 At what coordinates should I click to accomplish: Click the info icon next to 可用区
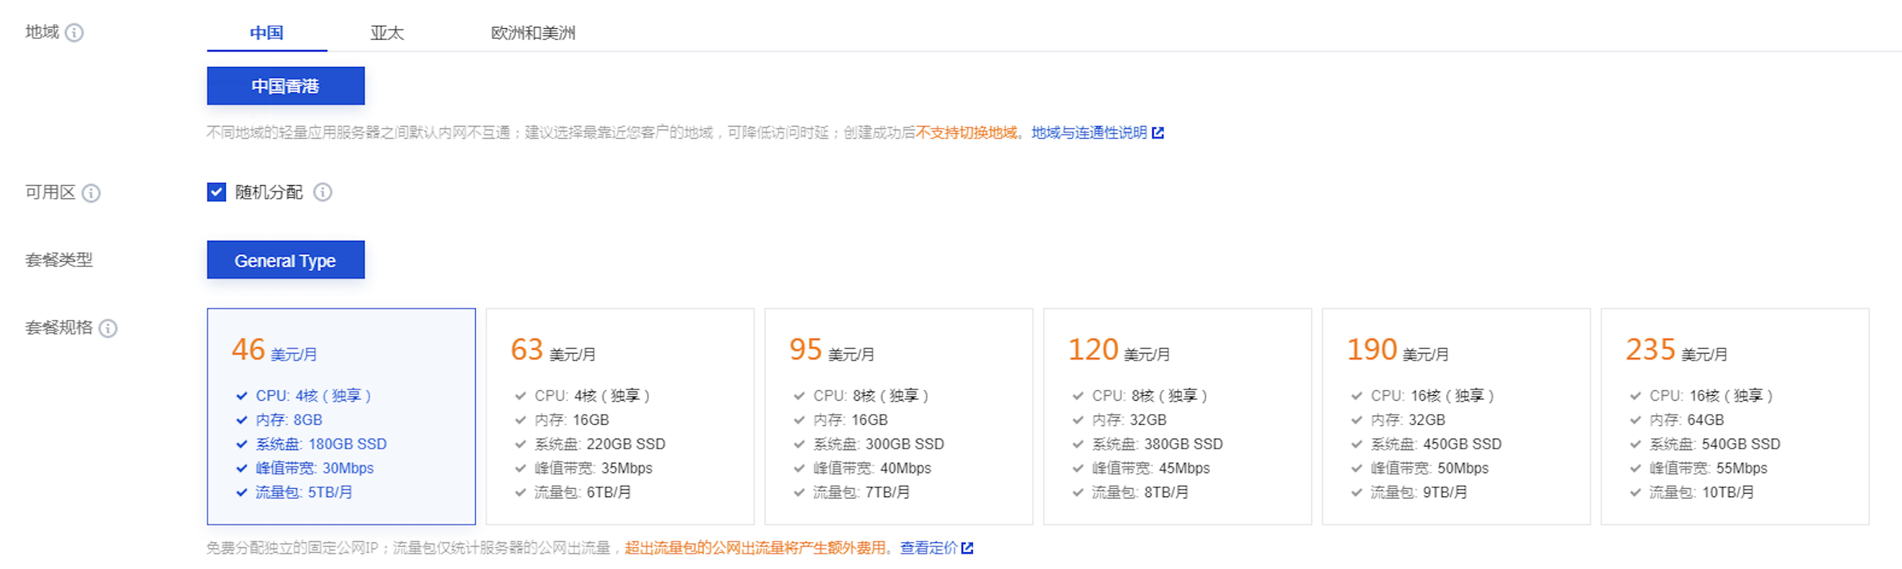coord(91,193)
